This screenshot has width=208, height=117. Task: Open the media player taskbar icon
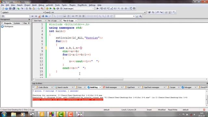point(23,114)
